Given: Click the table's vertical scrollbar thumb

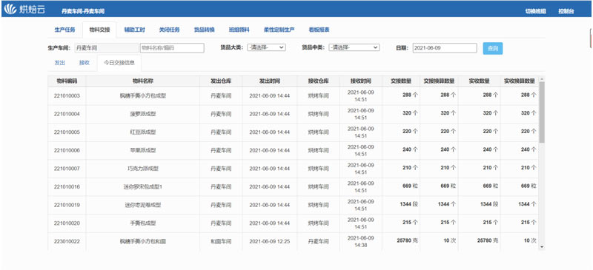Looking at the screenshot, I should 542,112.
